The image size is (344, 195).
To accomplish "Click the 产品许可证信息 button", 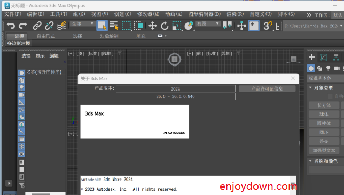I will click(x=267, y=88).
